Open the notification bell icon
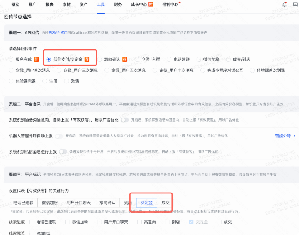The height and width of the screenshot is (235, 299). (284, 4)
